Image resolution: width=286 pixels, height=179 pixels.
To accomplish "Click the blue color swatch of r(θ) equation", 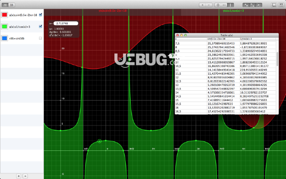I will 5,38.
